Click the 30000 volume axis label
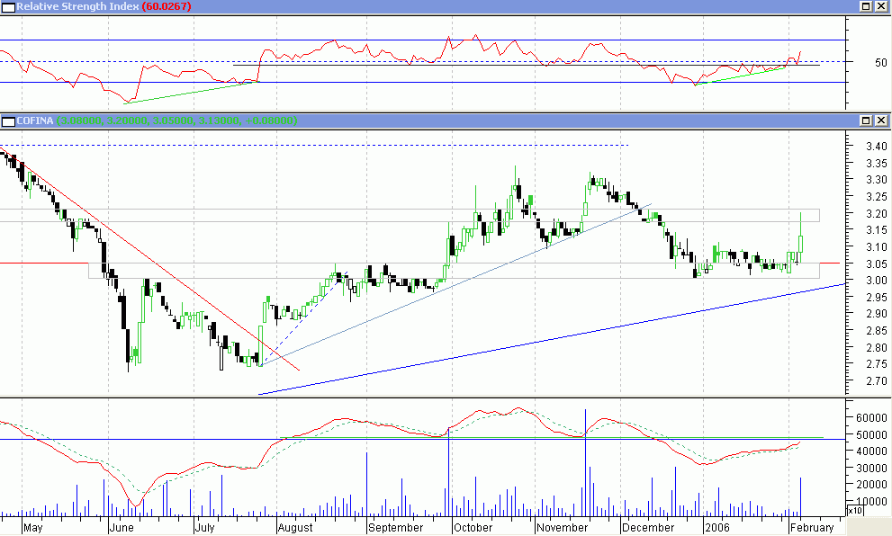Screen dimensions: 892x536 [x=871, y=469]
